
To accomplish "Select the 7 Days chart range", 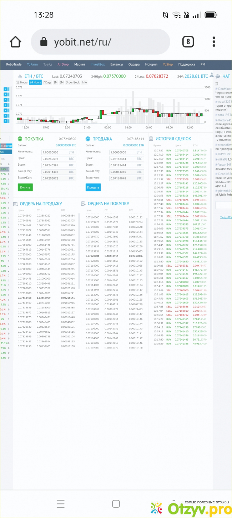I will (x=47, y=82).
